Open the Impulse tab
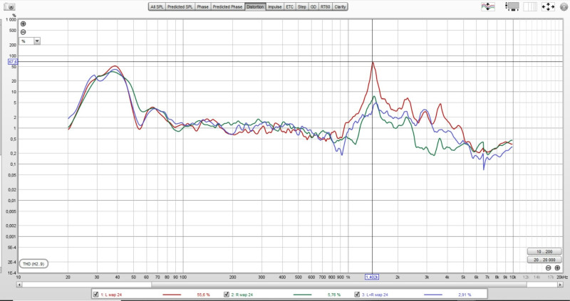The image size is (570, 301). click(274, 6)
